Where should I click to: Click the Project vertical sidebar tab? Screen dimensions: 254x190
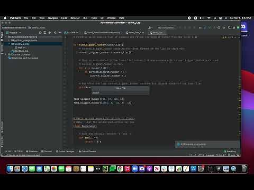pyautogui.click(x=2, y=36)
